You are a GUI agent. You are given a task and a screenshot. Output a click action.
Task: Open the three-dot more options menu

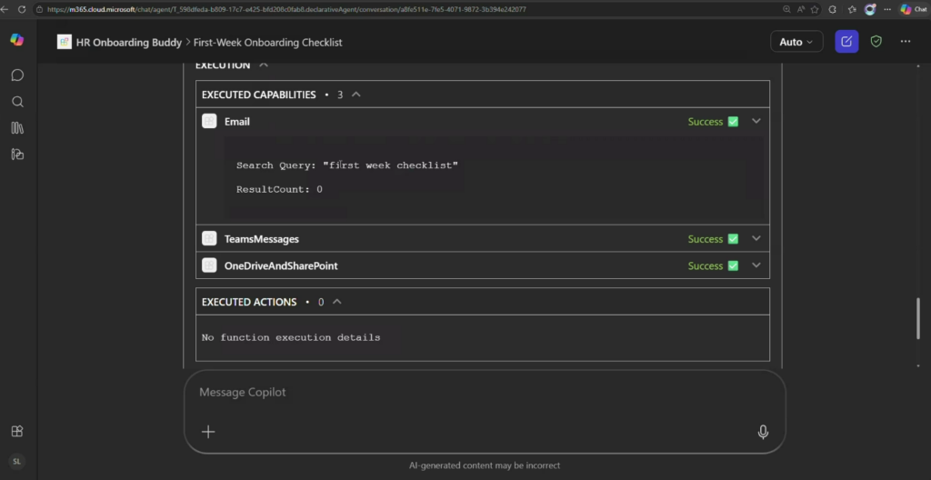(x=905, y=42)
